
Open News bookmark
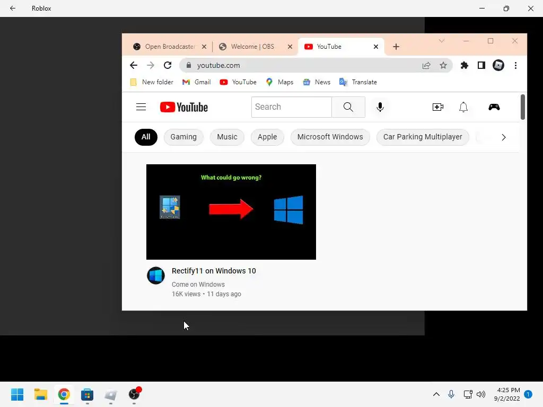click(317, 82)
